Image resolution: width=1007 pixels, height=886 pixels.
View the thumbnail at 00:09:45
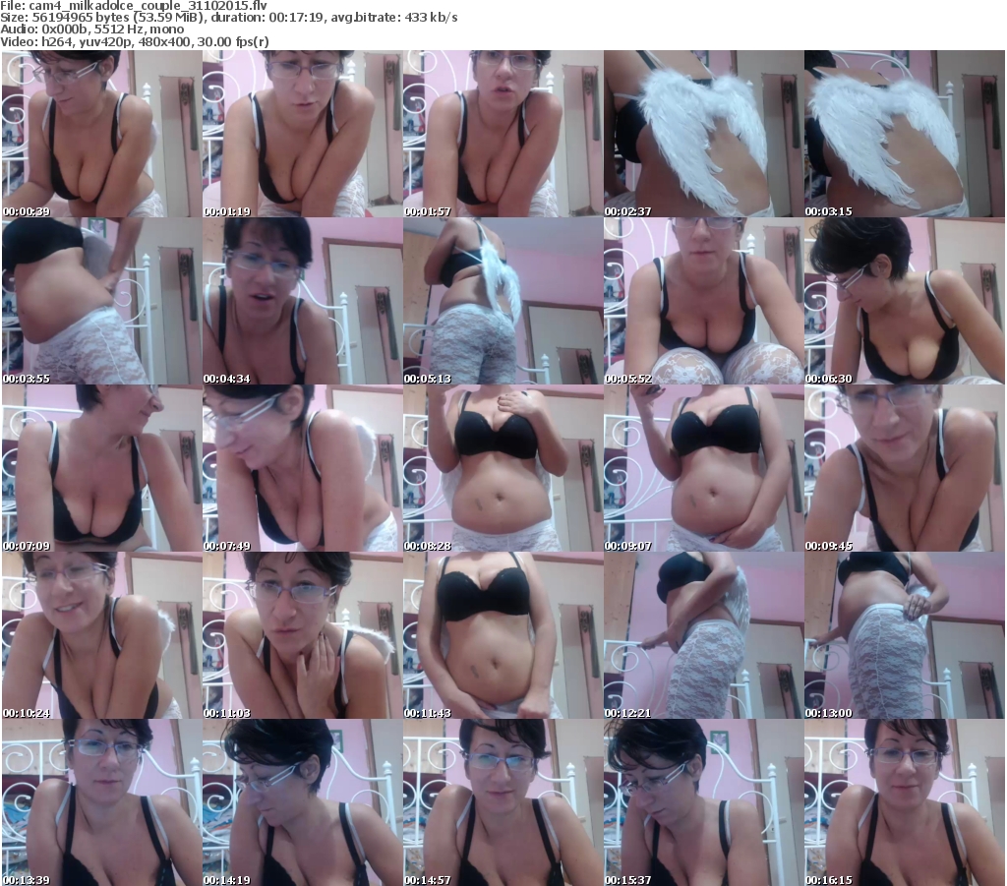coord(905,468)
